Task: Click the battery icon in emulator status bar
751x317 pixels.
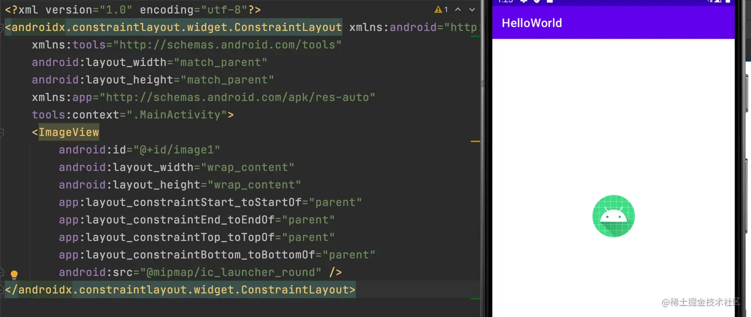Action: [x=549, y=1]
